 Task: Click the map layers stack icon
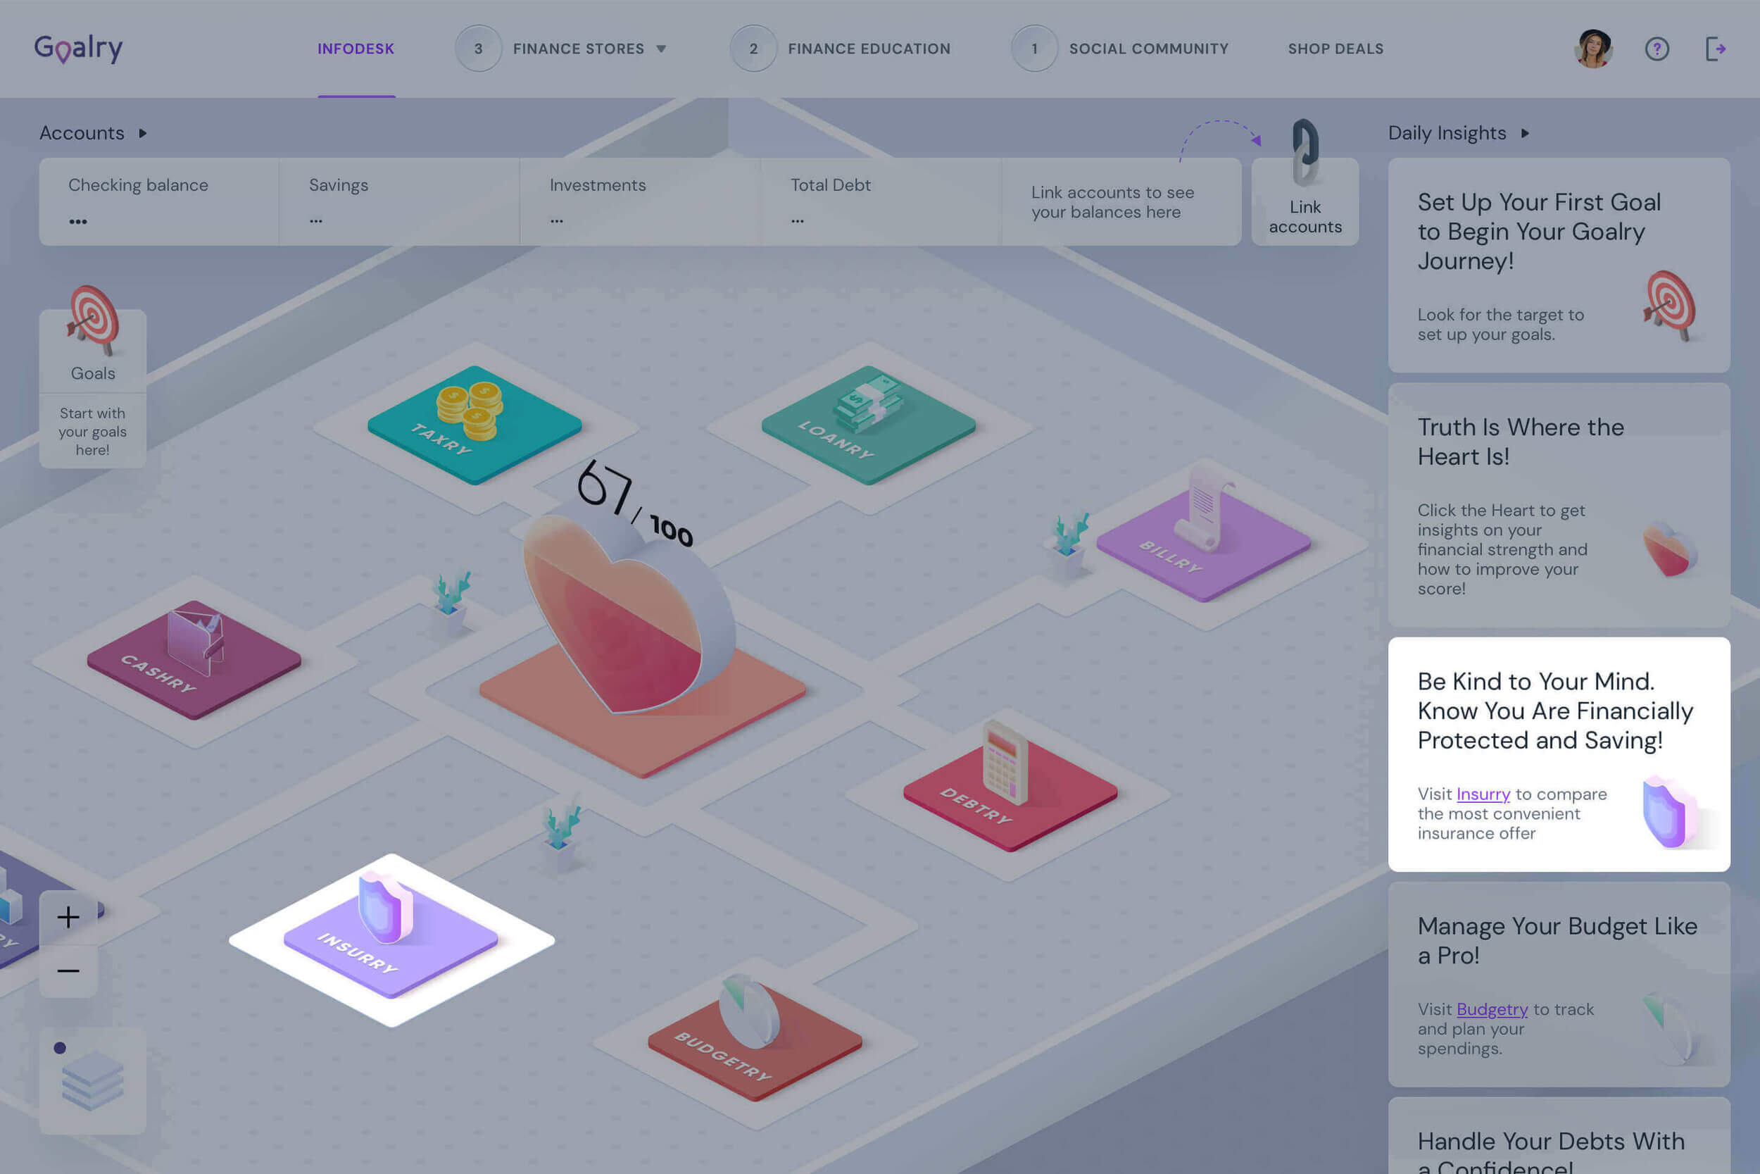(93, 1080)
